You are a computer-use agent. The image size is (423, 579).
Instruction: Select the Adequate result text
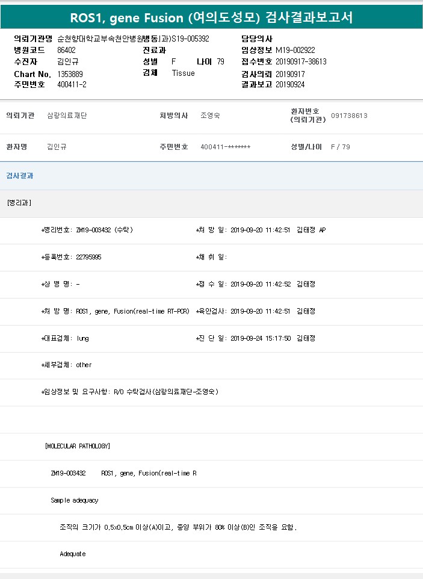(x=73, y=554)
